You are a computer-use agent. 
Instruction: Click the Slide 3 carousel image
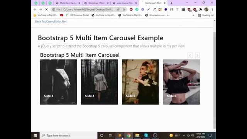(58, 82)
